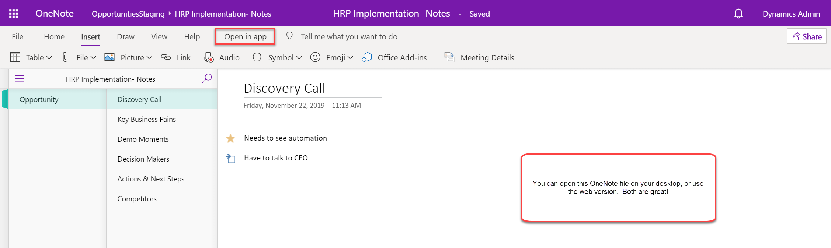
Task: Click HRP Implementation- Notes breadcrumb link
Action: [223, 14]
